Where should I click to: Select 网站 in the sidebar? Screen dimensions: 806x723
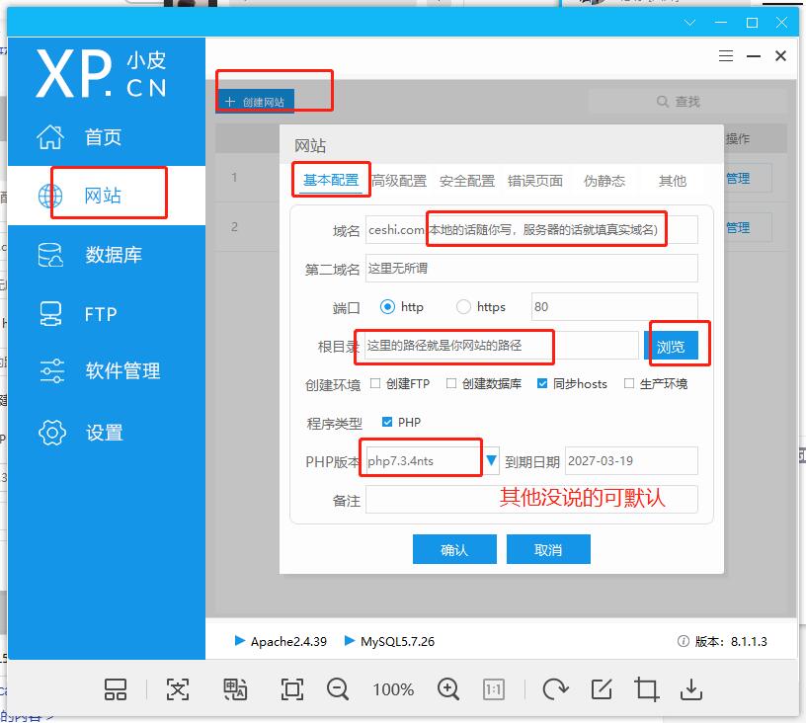click(106, 196)
